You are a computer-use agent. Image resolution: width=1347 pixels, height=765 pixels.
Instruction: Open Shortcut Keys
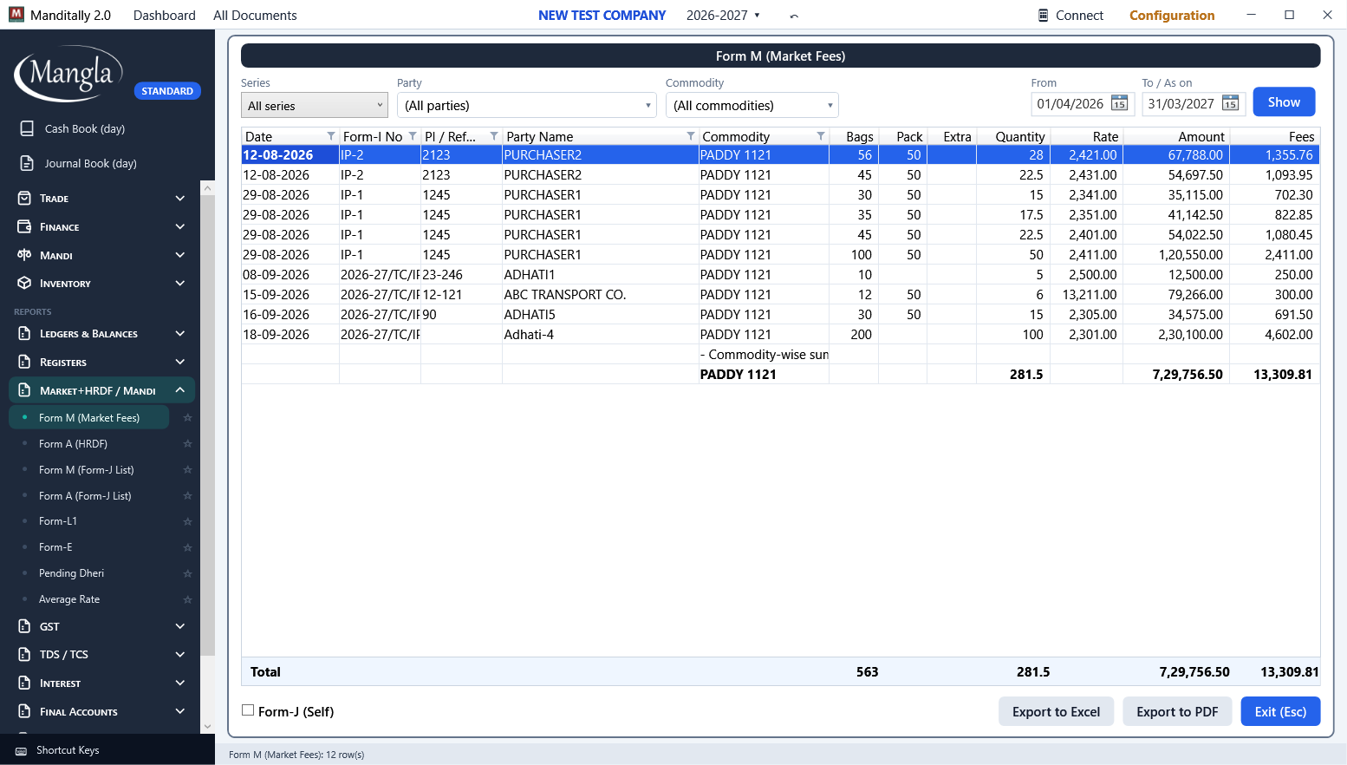pyautogui.click(x=68, y=750)
